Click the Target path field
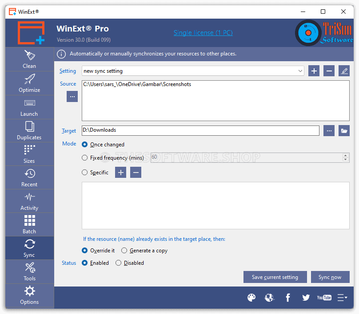The image size is (359, 314). point(200,130)
